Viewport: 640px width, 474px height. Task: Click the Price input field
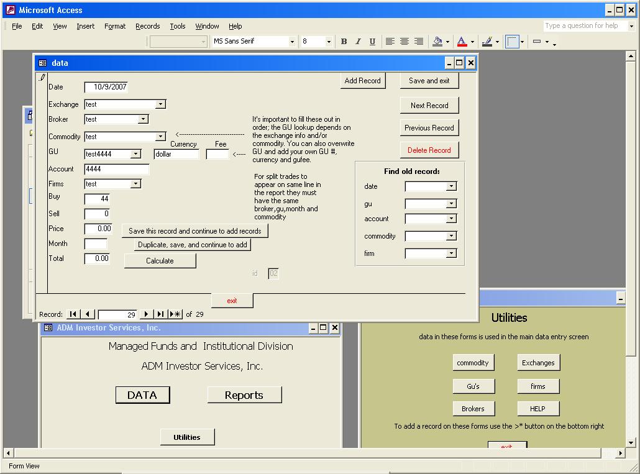pyautogui.click(x=98, y=229)
